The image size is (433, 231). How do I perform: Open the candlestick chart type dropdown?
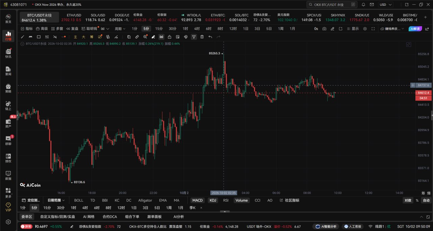105,29
